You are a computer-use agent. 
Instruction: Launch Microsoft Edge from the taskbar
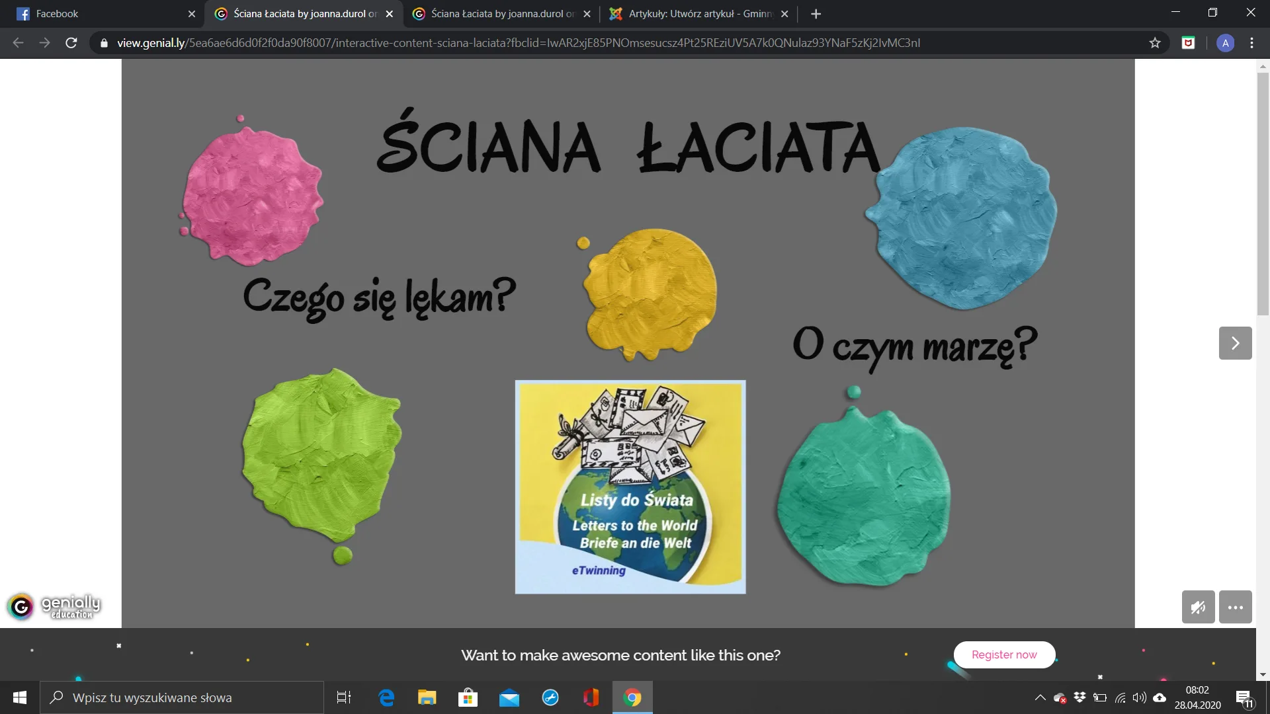click(386, 697)
